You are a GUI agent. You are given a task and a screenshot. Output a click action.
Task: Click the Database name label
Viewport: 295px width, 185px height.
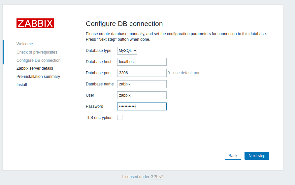pyautogui.click(x=100, y=84)
